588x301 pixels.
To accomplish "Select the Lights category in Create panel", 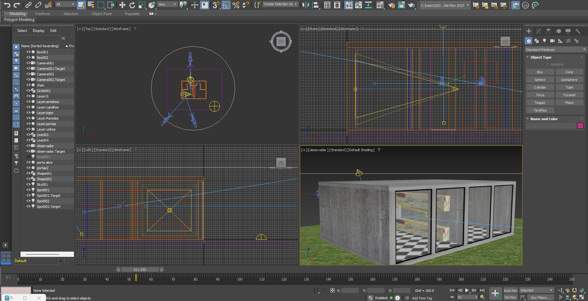I will 544,41.
